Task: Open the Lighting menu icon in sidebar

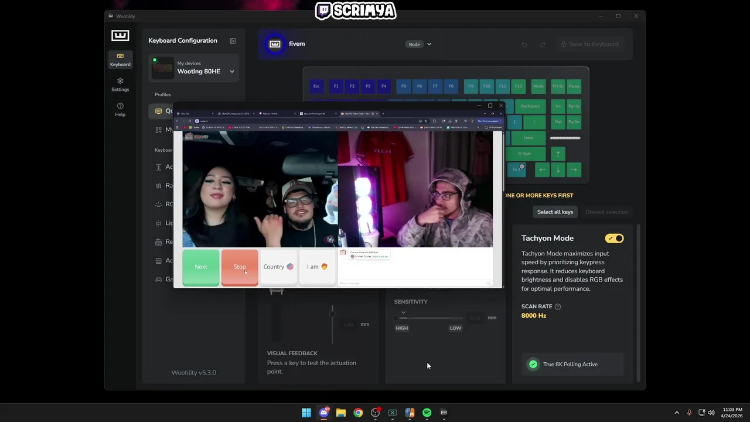Action: tap(158, 223)
